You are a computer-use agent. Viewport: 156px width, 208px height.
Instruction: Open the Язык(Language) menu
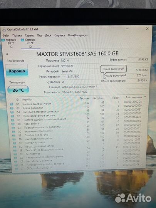(77, 35)
